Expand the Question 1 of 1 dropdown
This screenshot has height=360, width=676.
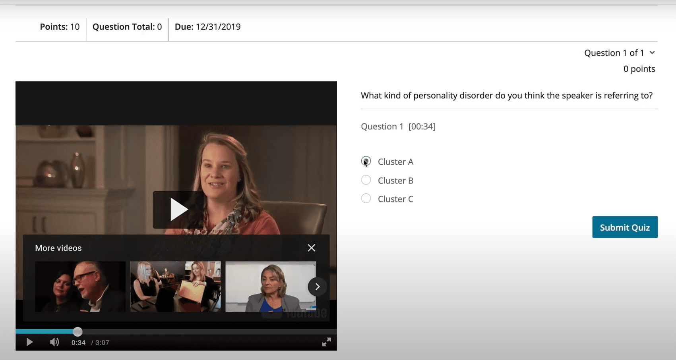652,53
